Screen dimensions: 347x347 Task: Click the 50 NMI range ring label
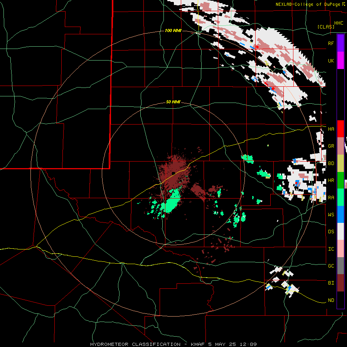pyautogui.click(x=173, y=102)
